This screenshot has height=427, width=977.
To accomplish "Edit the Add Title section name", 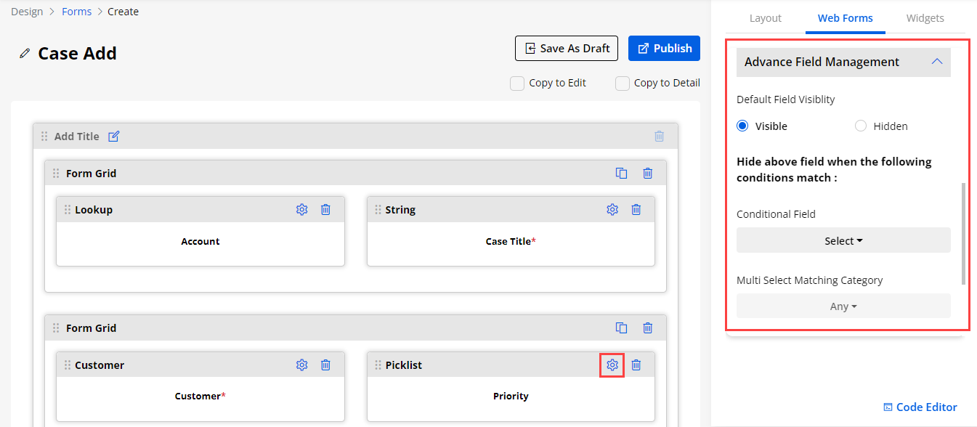I will [113, 137].
